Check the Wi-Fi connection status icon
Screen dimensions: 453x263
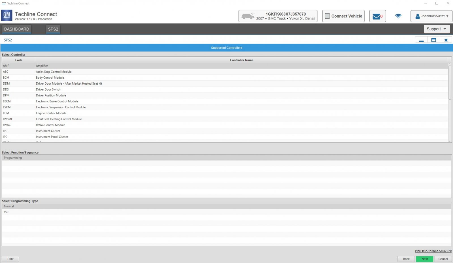(x=398, y=16)
